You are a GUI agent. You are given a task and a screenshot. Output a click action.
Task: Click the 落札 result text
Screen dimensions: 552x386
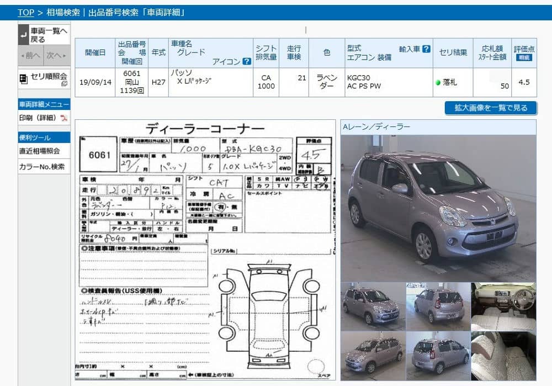[449, 82]
